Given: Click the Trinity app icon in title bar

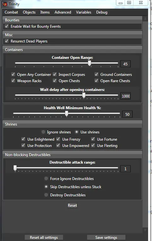Looking at the screenshot, I should pyautogui.click(x=5, y=4).
